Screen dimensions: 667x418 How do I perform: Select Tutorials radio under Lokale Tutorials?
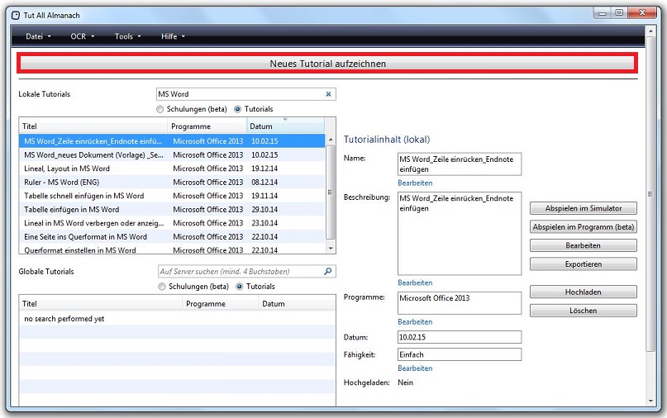tap(238, 109)
